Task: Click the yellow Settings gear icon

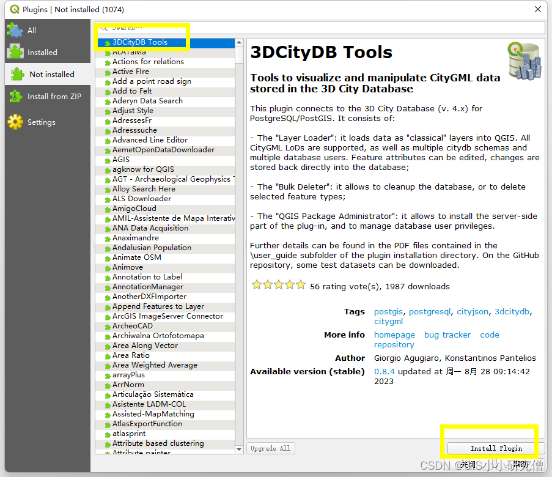Action: (x=15, y=122)
